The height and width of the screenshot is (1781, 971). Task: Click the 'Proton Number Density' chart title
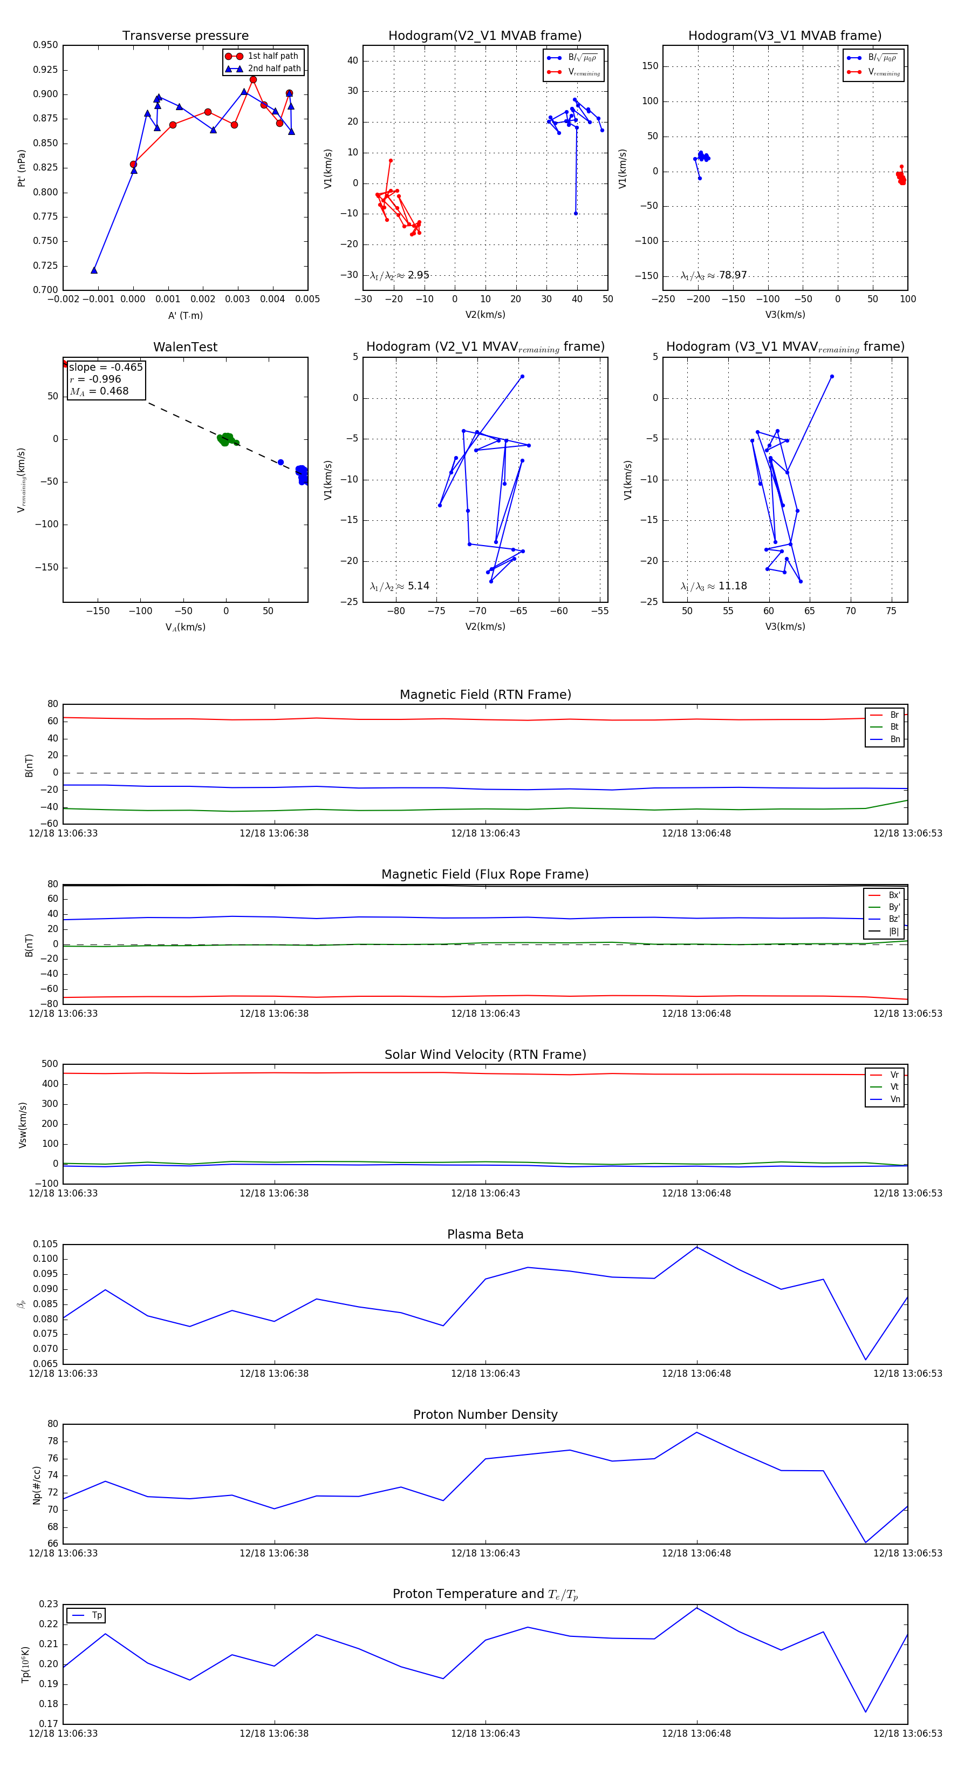click(485, 1415)
